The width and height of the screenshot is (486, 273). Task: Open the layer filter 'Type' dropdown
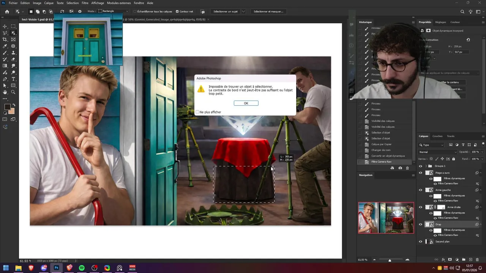pyautogui.click(x=431, y=145)
